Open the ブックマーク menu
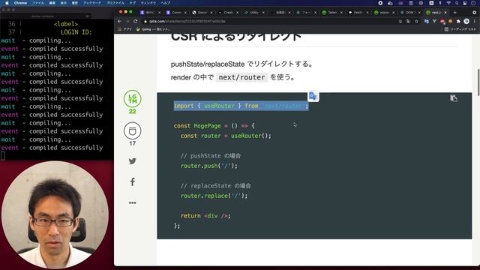480x270 pixels. 92,3
